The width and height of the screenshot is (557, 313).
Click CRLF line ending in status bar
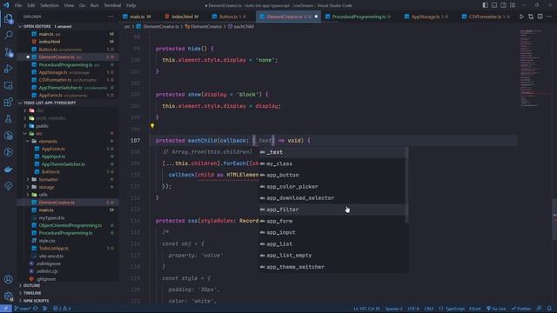point(429,309)
